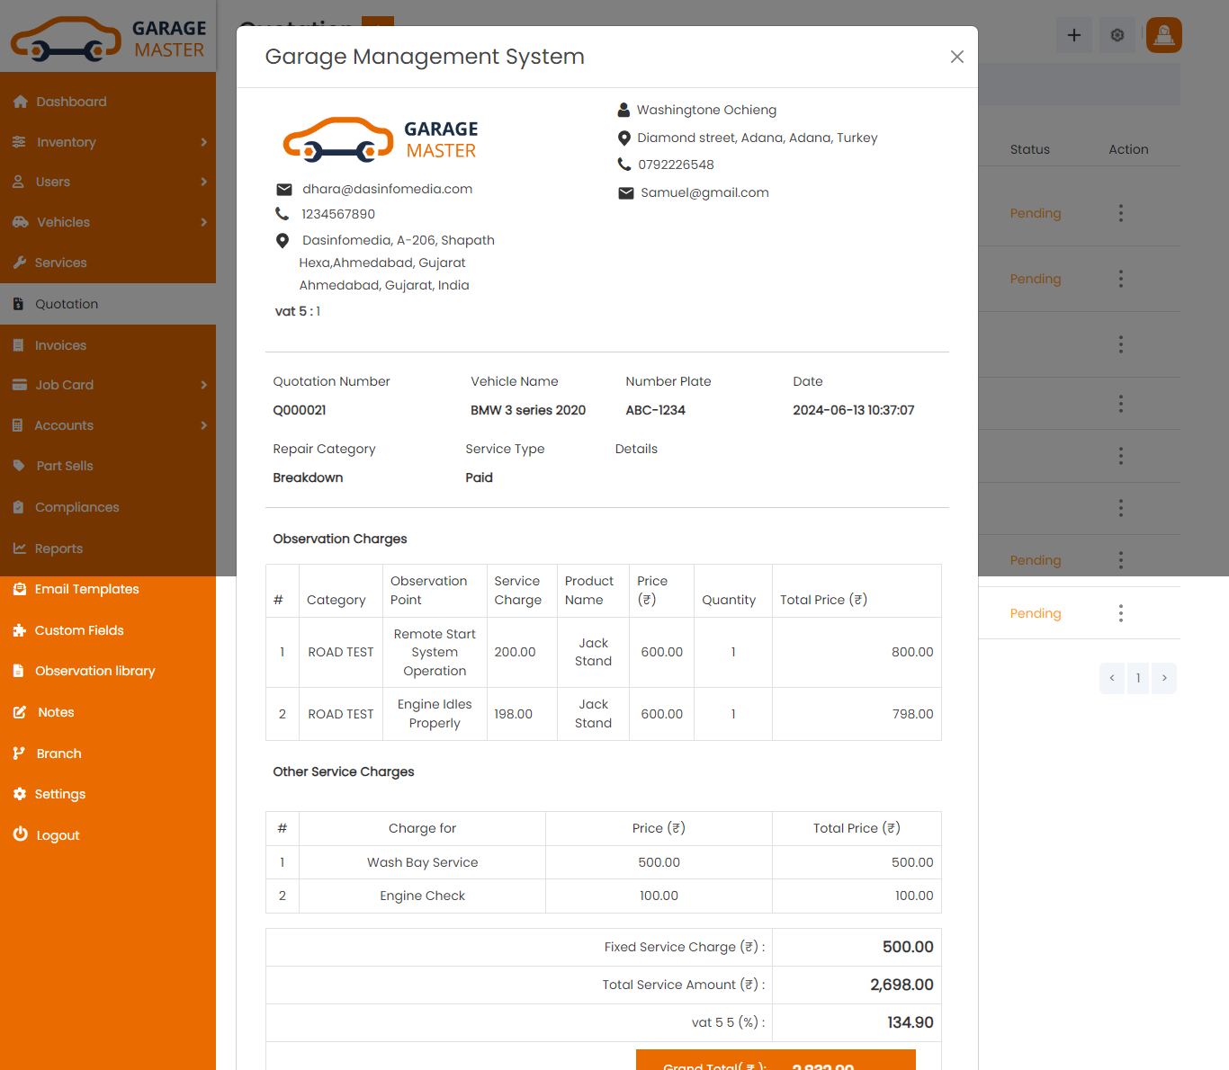Click the Logout power icon
The width and height of the screenshot is (1229, 1070).
coord(20,834)
